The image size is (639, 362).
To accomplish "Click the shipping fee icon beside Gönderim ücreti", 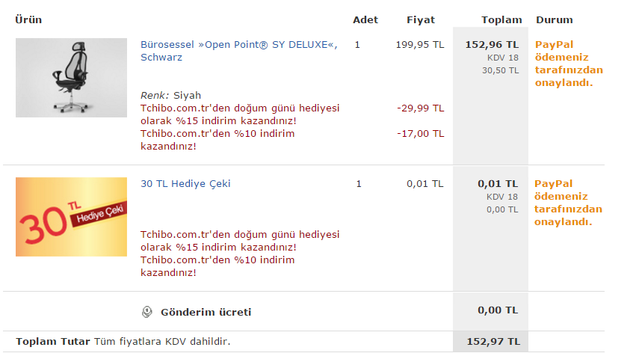I will pos(146,312).
